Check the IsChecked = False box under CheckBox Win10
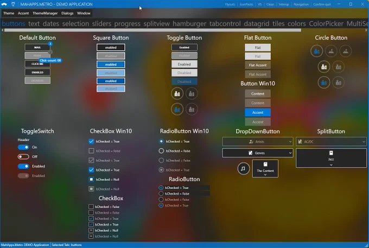The width and height of the screenshot is (369, 248). 91,151
